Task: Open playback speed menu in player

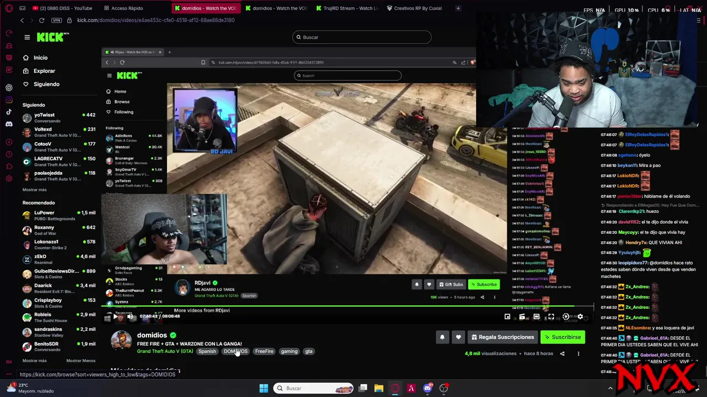Action: pyautogui.click(x=566, y=316)
